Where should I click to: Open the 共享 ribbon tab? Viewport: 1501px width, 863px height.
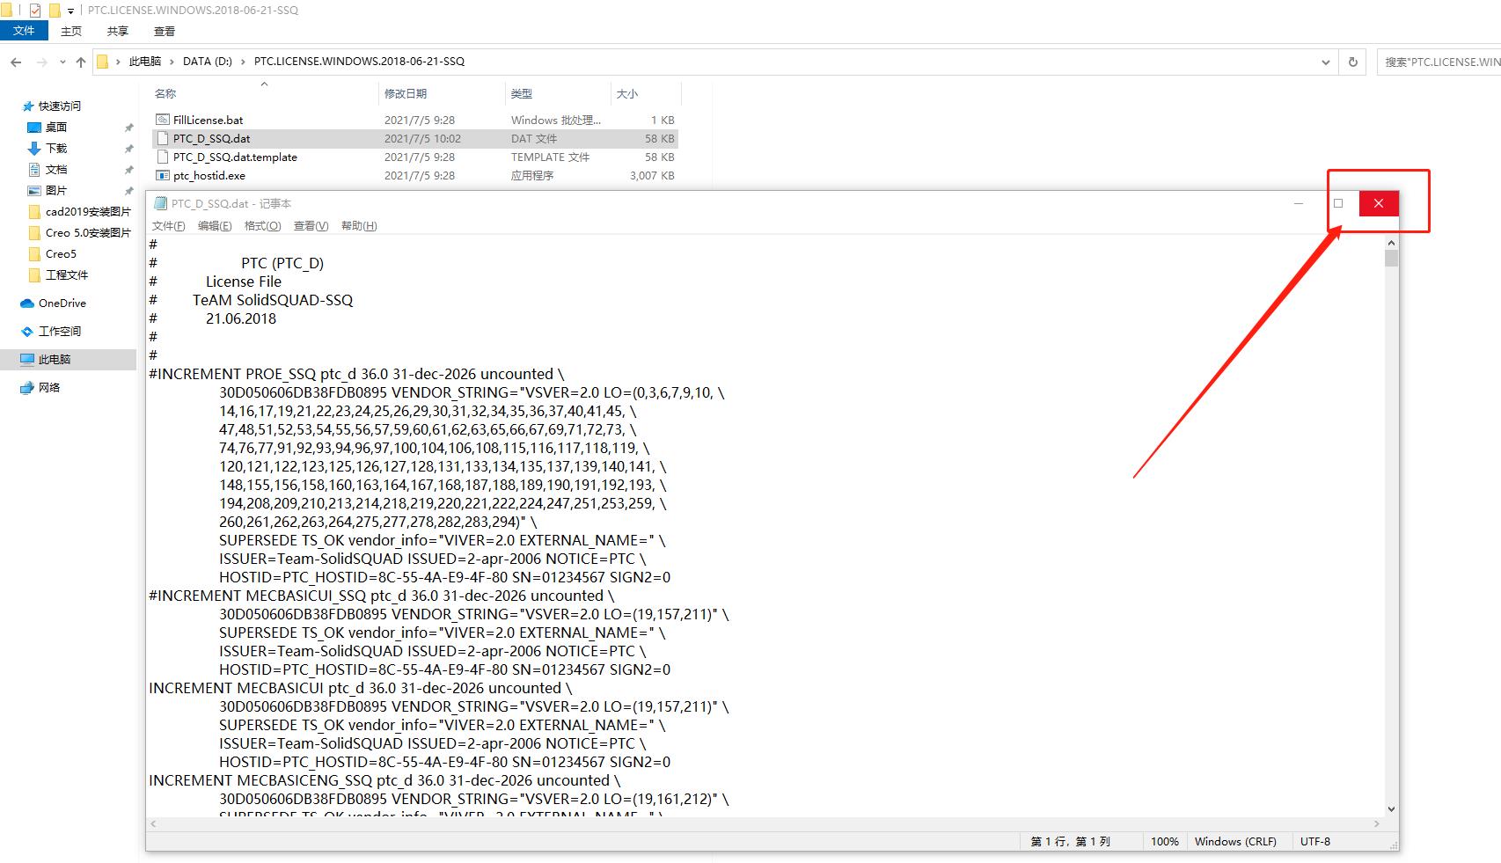pos(118,31)
